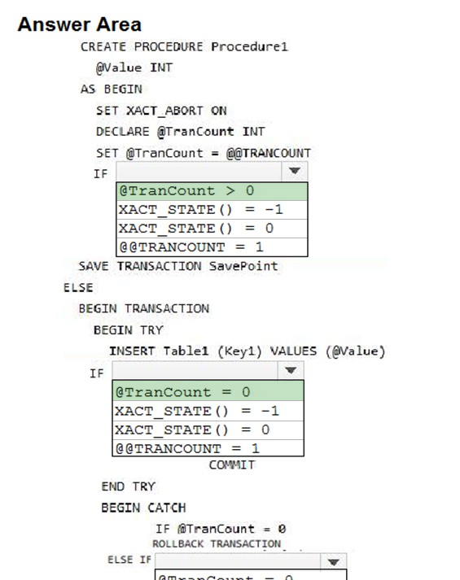Click the CREATE PROCEDURE Procedure1 line
460x580 pixels.
(x=184, y=47)
